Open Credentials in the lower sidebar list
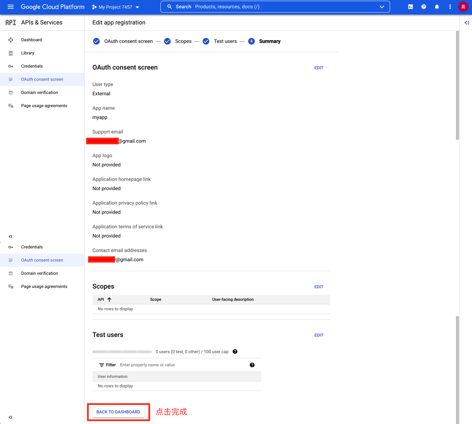Viewport: 472px width, 424px height. coord(32,247)
